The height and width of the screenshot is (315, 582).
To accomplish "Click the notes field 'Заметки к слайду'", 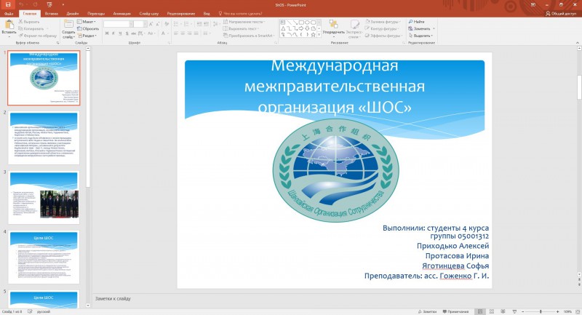I will 113,298.
